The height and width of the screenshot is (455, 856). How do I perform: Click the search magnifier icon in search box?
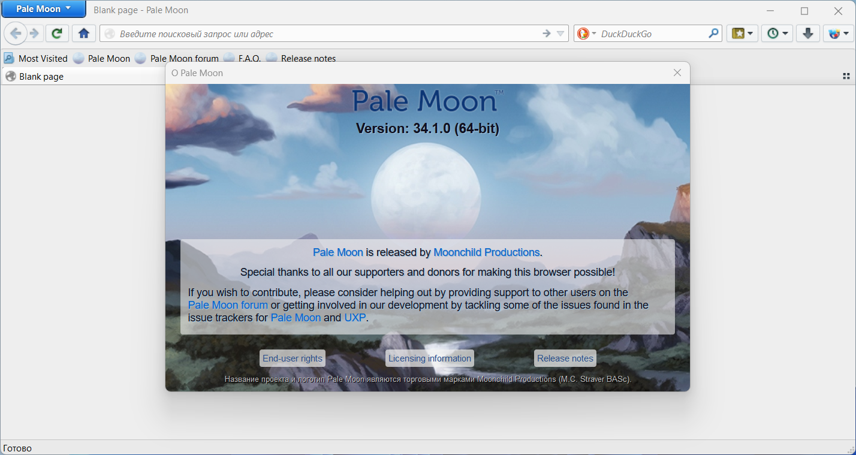[713, 34]
